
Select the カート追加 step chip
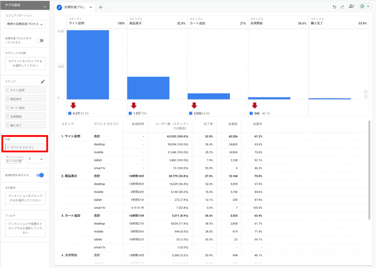click(x=25, y=108)
